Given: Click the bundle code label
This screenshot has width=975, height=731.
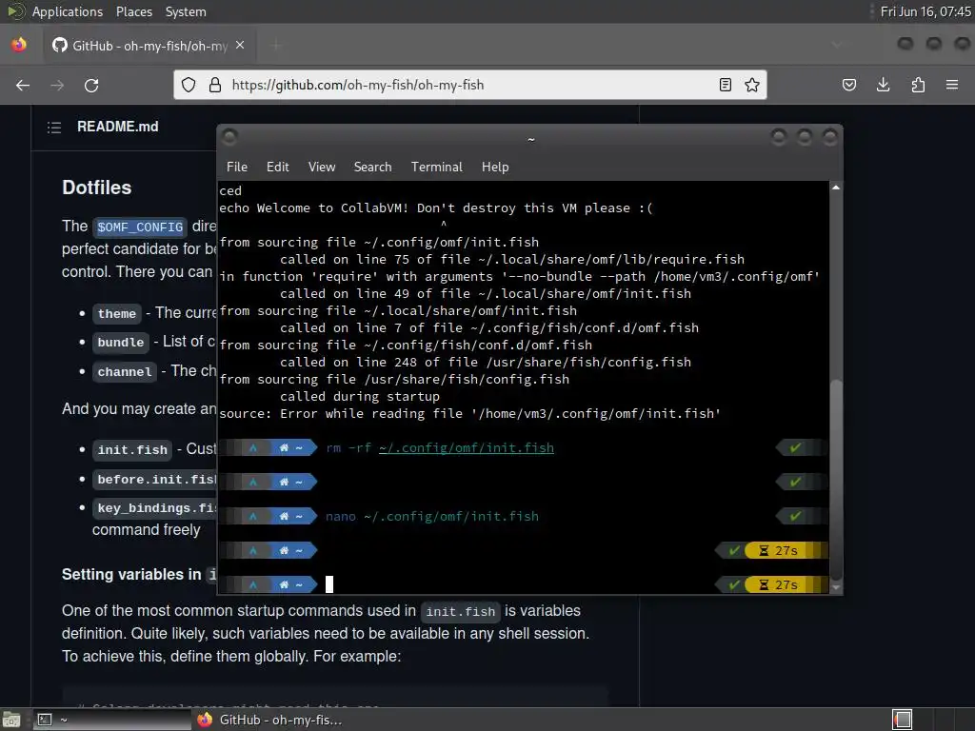Looking at the screenshot, I should pyautogui.click(x=121, y=343).
